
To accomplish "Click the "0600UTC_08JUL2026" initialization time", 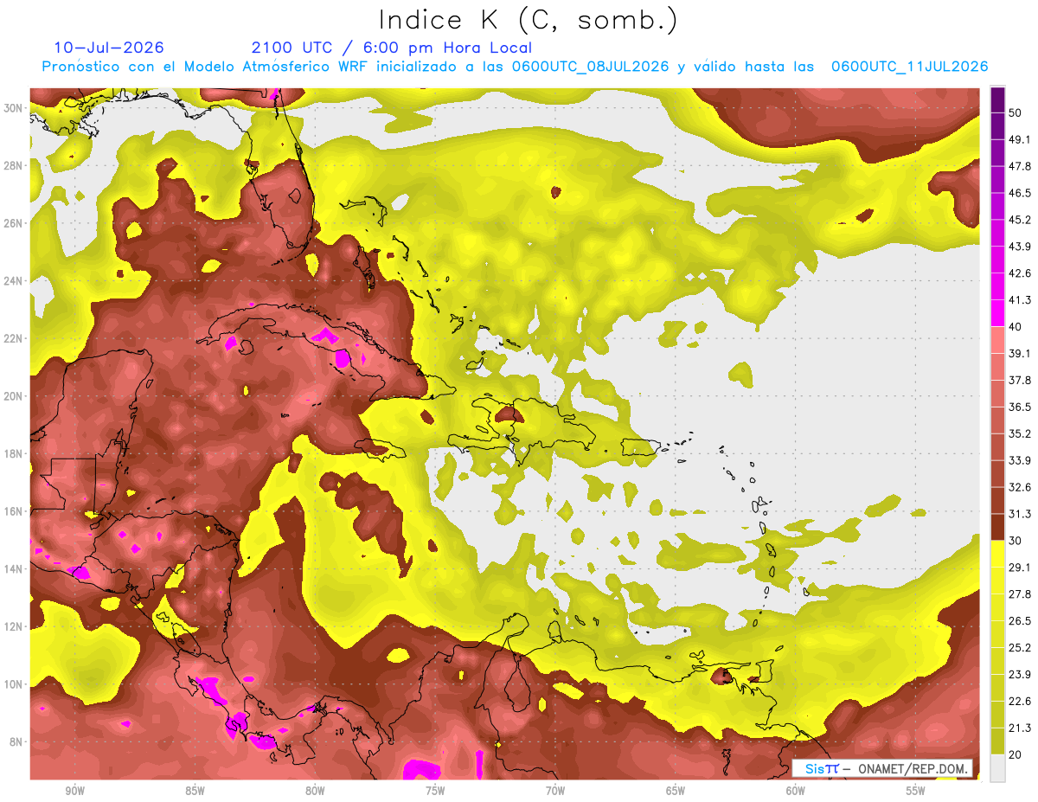I will click(591, 67).
